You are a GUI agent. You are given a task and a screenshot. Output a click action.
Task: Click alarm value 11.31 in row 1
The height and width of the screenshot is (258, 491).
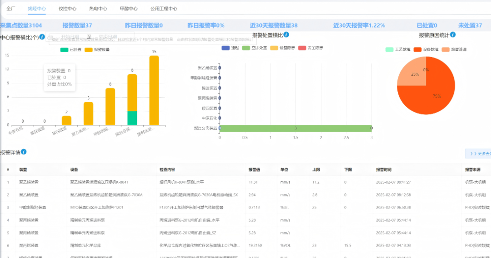point(253,182)
